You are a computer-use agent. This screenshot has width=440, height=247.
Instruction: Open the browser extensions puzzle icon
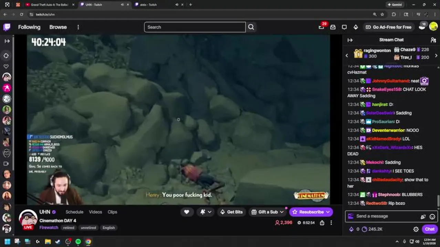(x=394, y=14)
